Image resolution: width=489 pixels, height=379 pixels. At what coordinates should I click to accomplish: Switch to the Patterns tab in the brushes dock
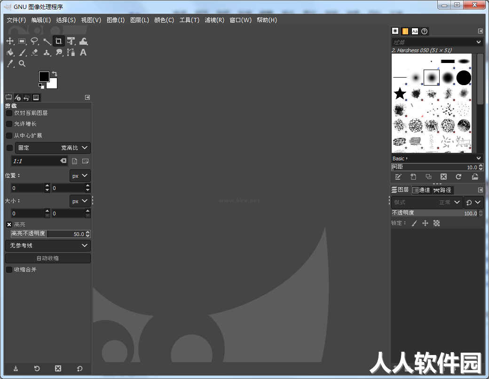point(405,31)
